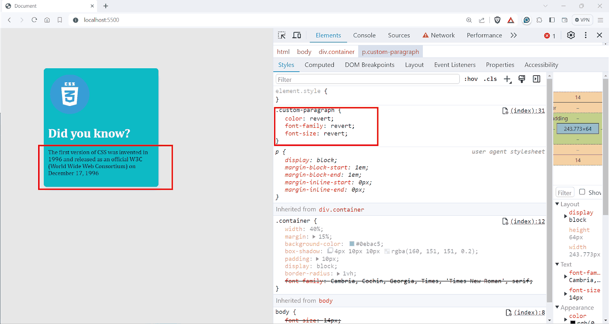Select body in the breadcrumb

[x=304, y=52]
